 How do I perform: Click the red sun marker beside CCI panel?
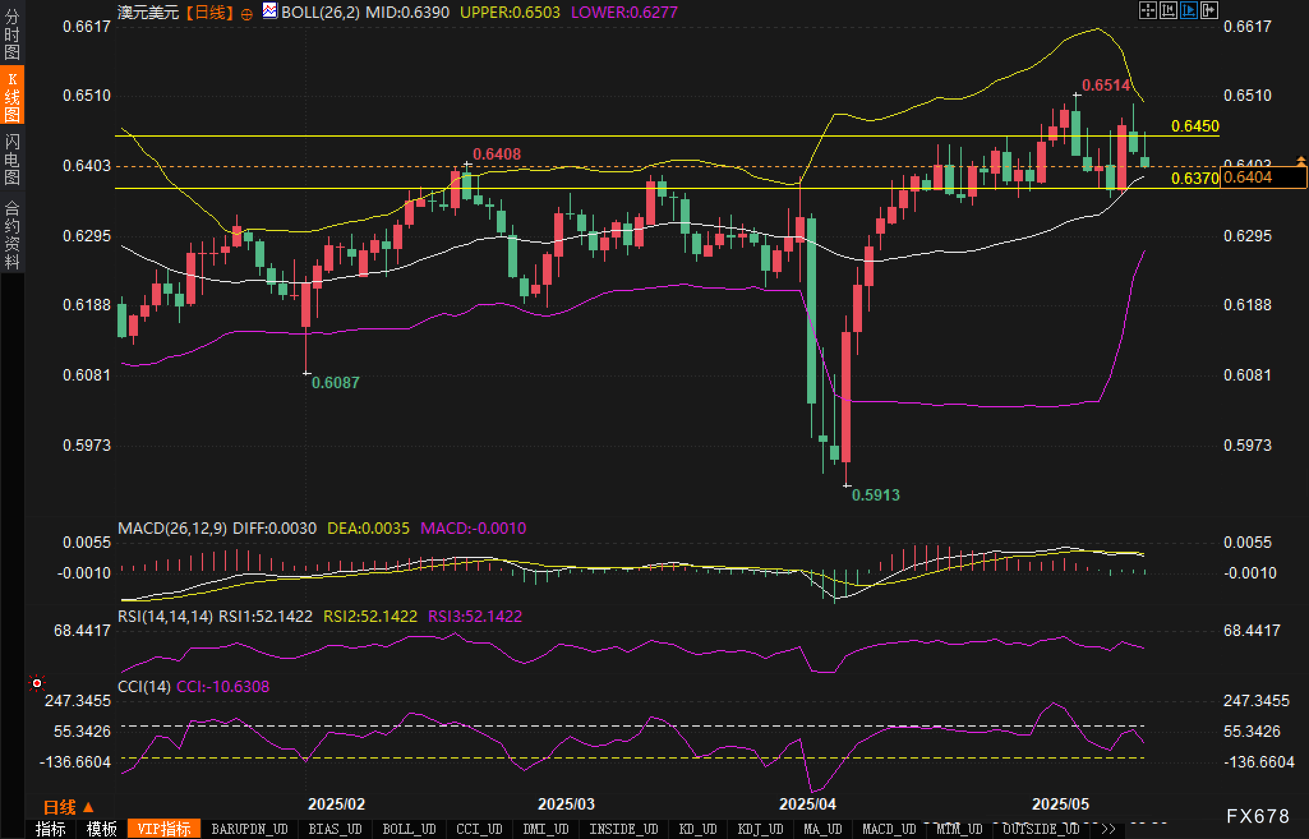pyautogui.click(x=37, y=684)
